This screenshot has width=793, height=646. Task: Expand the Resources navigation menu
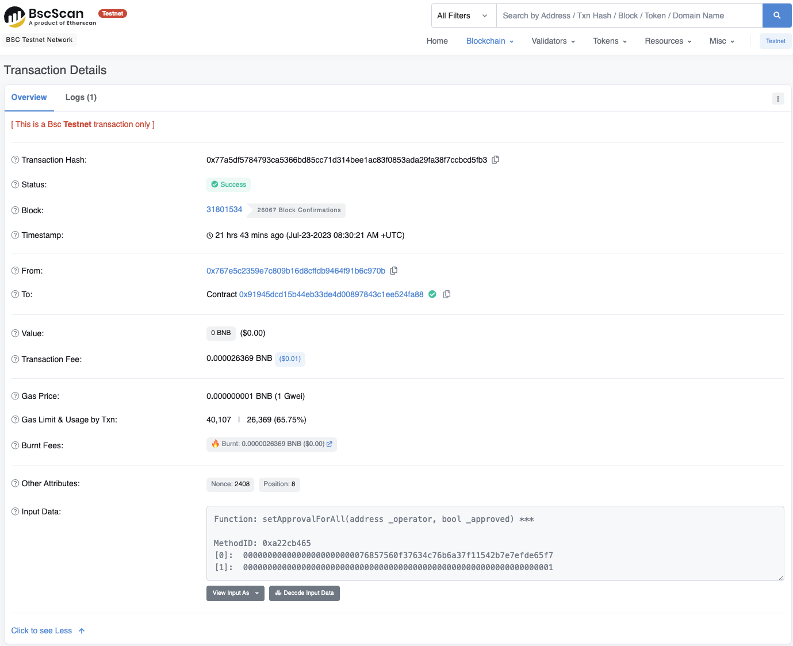point(668,41)
